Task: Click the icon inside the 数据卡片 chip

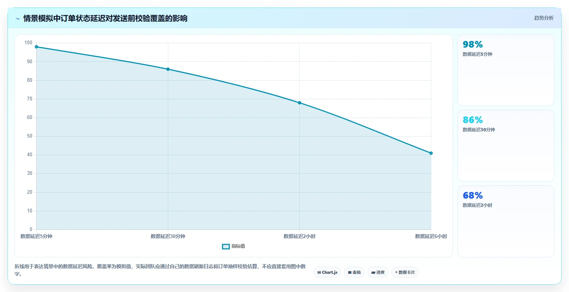Action: [x=396, y=272]
